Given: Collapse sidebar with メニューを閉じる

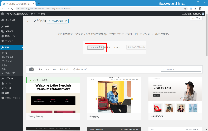Looking at the screenshot, I should click(x=11, y=98).
